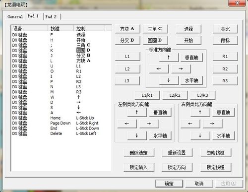Screen dimensions: 248x192
Task: Click left arrow in 右侧类比方向键 group
Action: click(x=190, y=124)
